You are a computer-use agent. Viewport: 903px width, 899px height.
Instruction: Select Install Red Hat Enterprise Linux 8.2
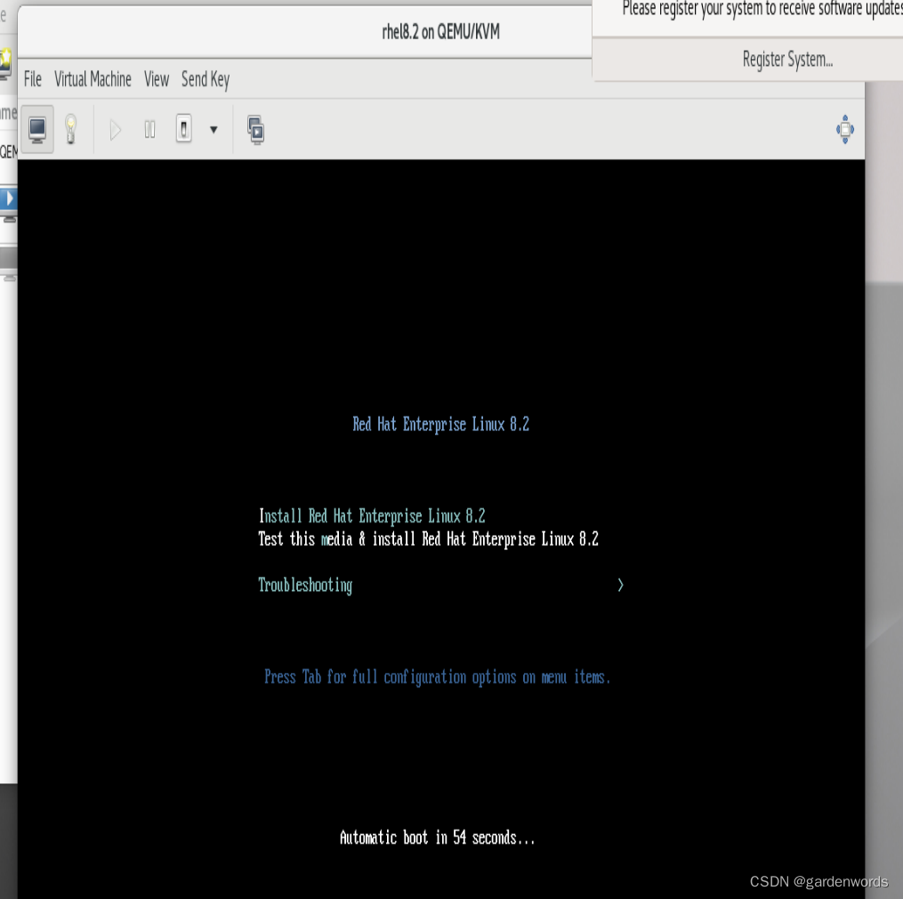372,515
